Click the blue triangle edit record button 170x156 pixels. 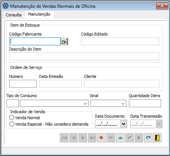(x=120, y=138)
